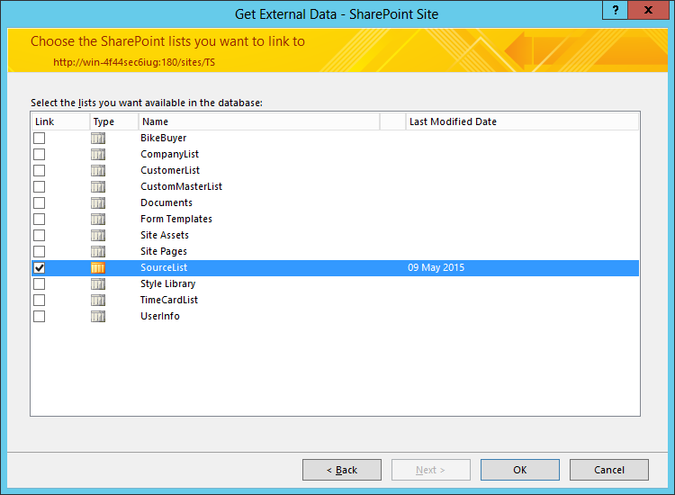Select the Site Assets list name

(x=165, y=236)
